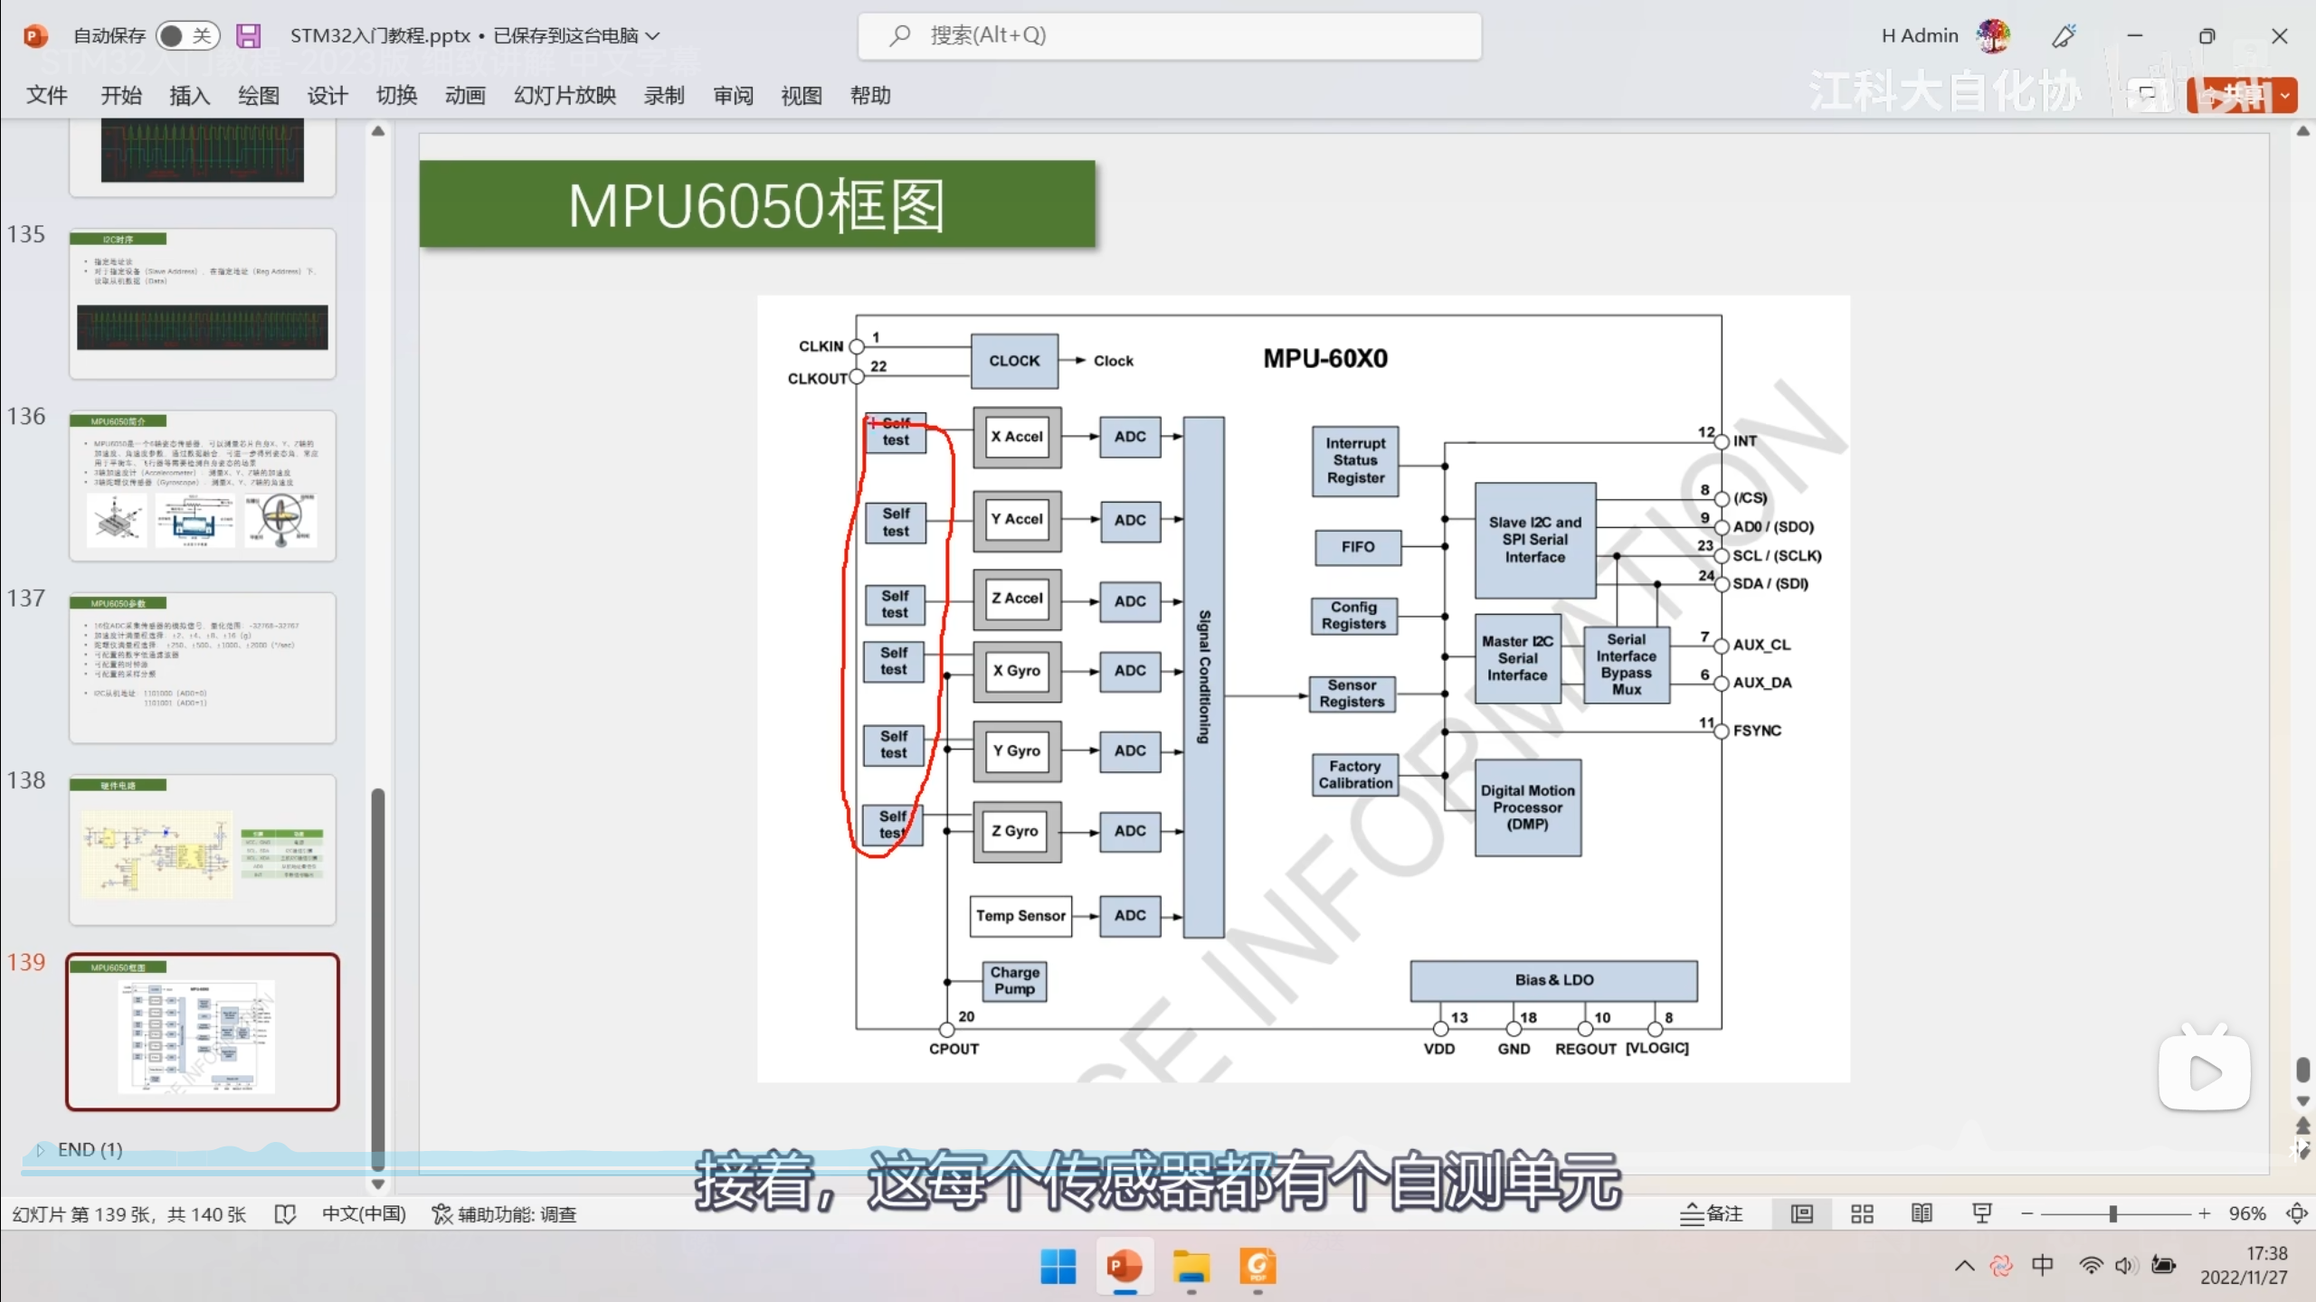
Task: Open the 幻灯片放映 ribbon tab
Action: pyautogui.click(x=565, y=96)
